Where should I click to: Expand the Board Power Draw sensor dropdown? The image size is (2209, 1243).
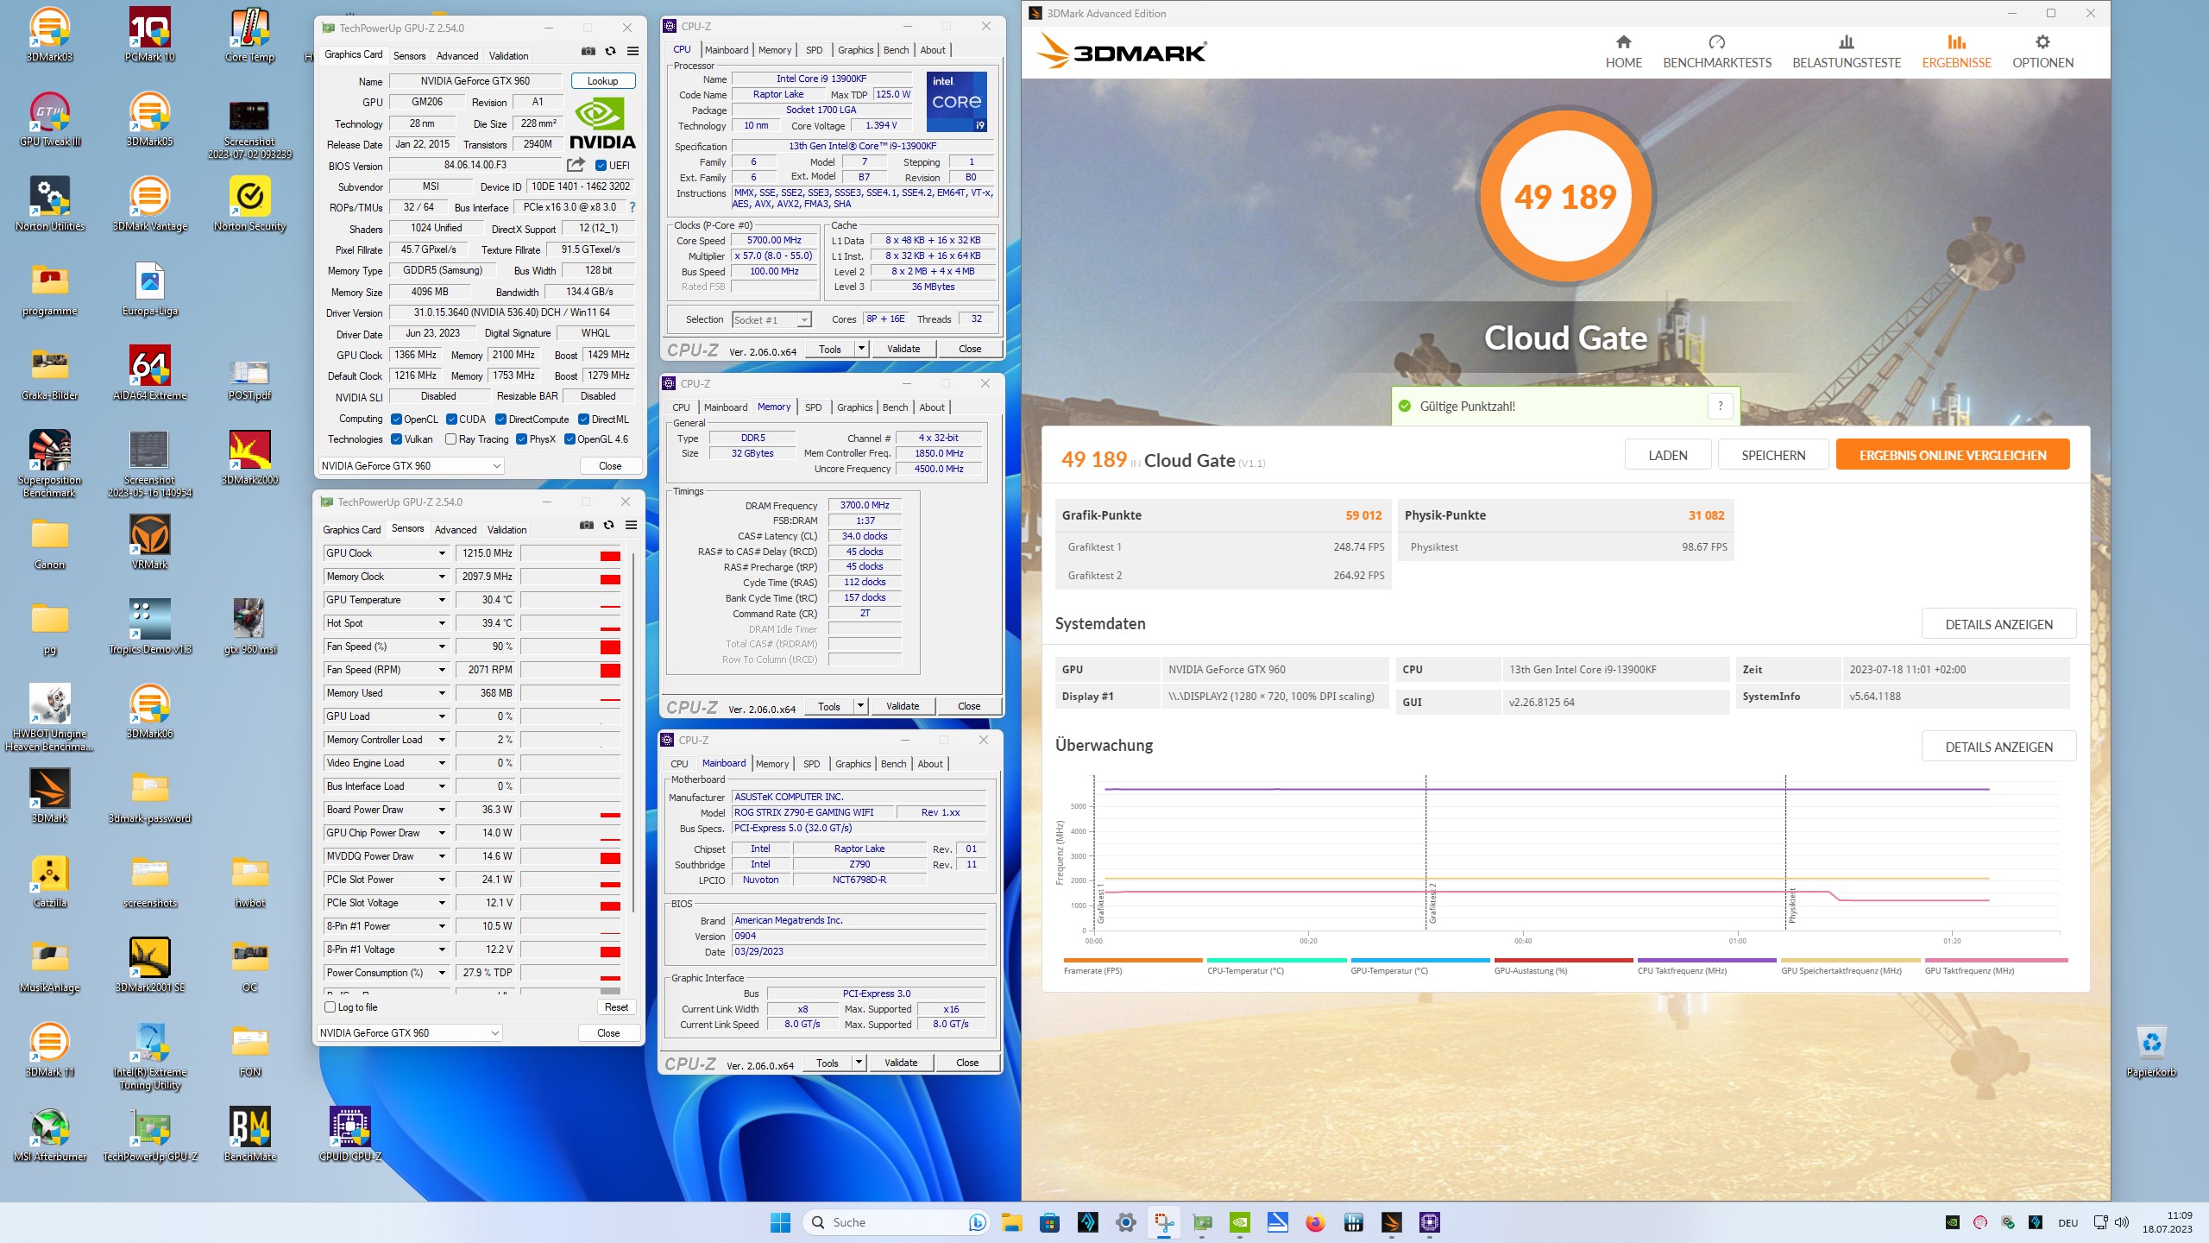[442, 810]
